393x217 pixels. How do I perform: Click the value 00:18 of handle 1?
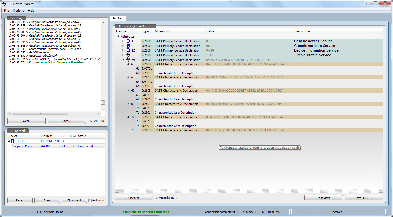tap(210, 41)
